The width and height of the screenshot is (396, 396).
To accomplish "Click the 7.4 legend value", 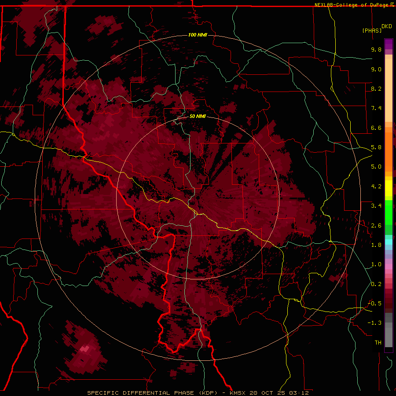I will pos(376,108).
